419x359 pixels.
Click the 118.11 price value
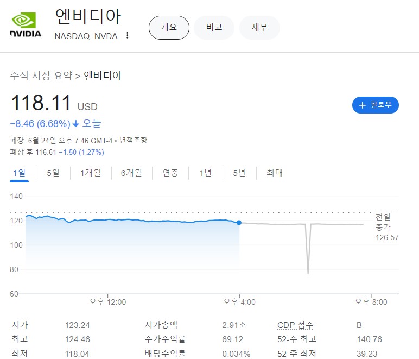(x=41, y=103)
